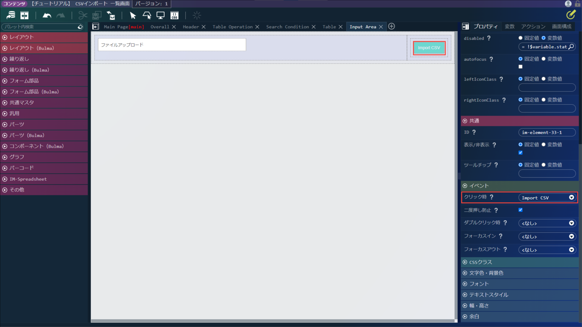Click the save-to-database toolbar icon

[11, 15]
